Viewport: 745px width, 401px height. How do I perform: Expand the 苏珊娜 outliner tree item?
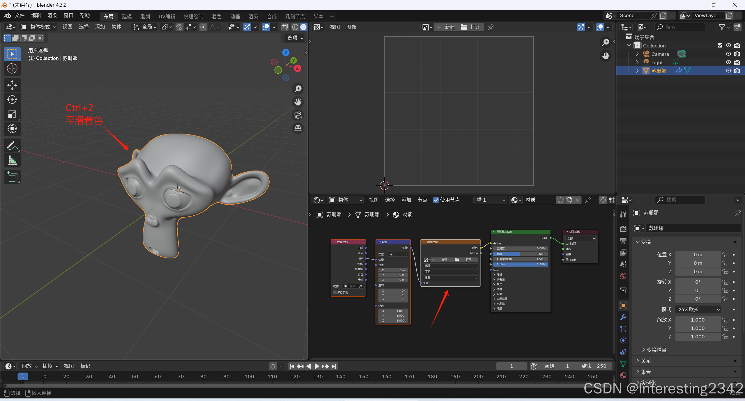[x=637, y=71]
